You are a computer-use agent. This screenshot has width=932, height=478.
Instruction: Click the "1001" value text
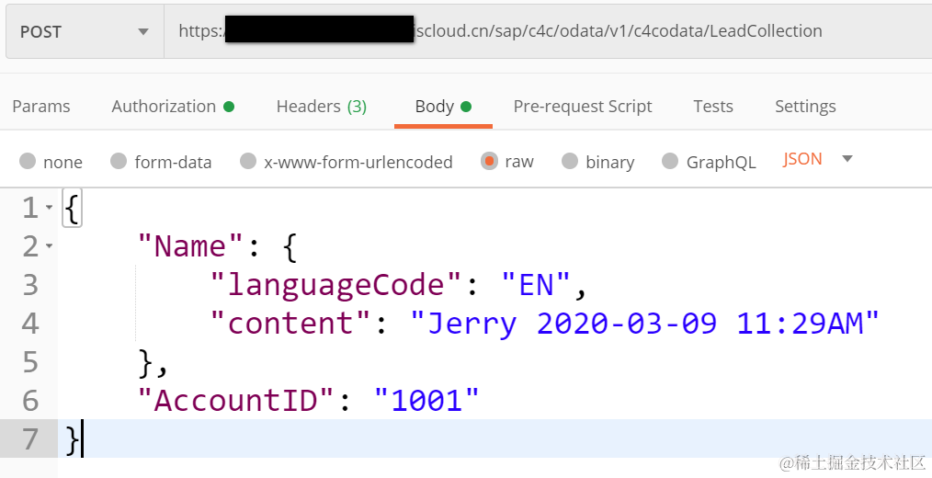(426, 401)
